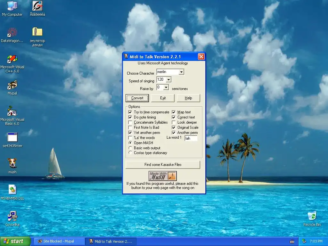The width and height of the screenshot is (328, 246).
Task: Enable 'La' the words checkbox
Action: click(130, 138)
